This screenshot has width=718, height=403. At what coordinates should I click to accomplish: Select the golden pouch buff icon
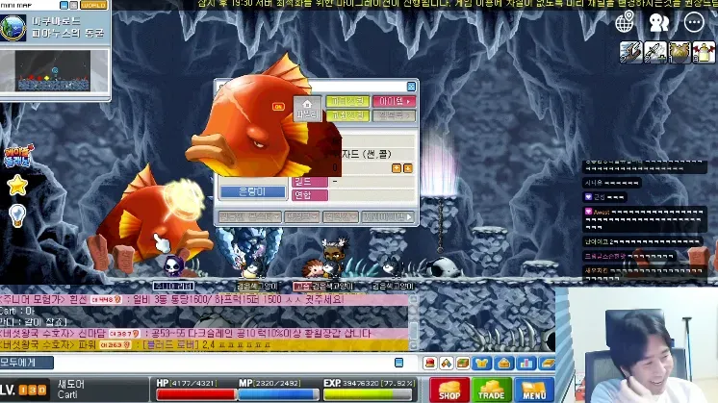[x=680, y=52]
